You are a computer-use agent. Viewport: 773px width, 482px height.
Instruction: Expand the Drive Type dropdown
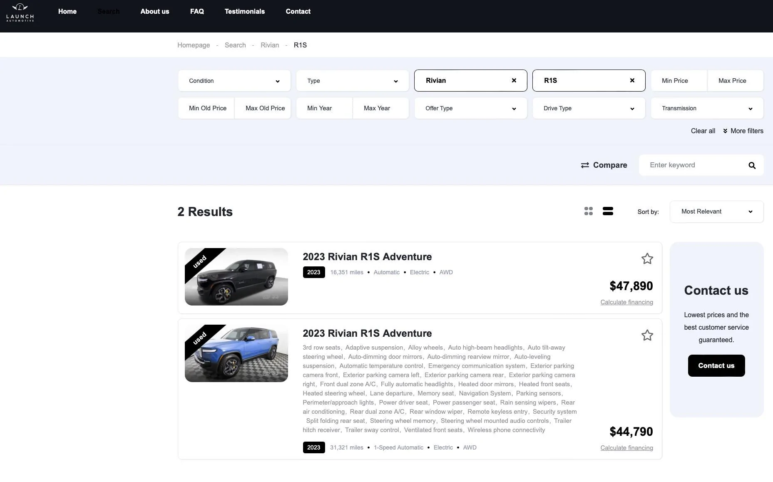click(589, 108)
